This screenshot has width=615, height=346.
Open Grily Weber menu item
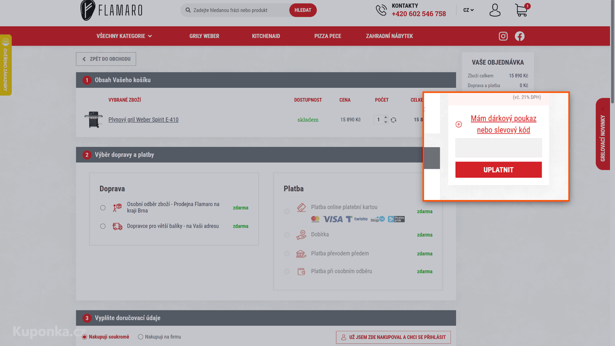pyautogui.click(x=204, y=36)
